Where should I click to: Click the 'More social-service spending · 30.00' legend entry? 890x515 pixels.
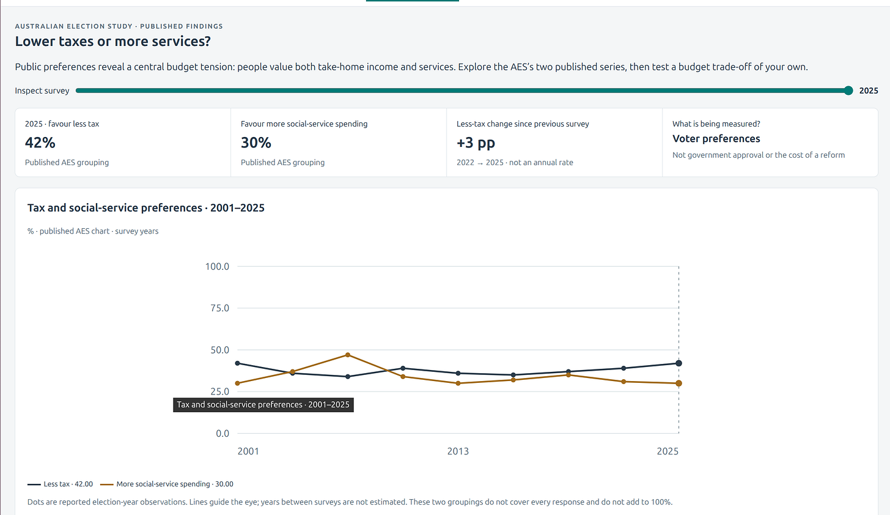coord(167,484)
